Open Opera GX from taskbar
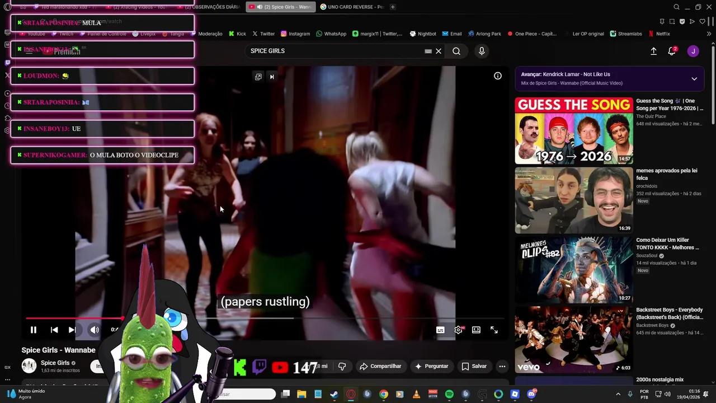 [351, 394]
